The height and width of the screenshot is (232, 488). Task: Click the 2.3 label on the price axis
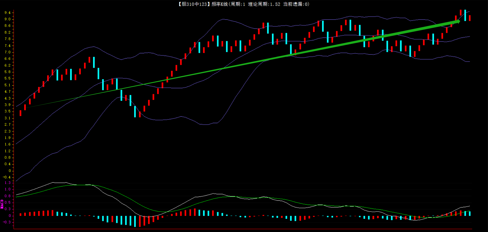tap(8, 131)
